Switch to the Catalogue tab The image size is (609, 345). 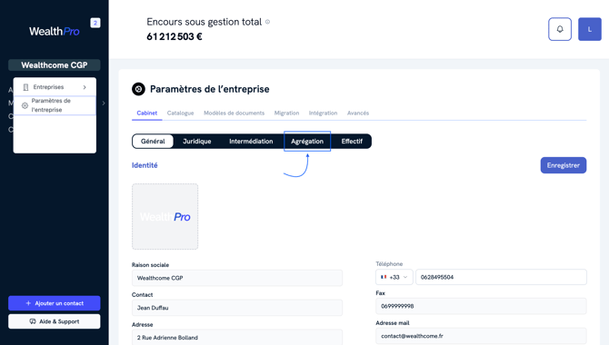tap(180, 113)
